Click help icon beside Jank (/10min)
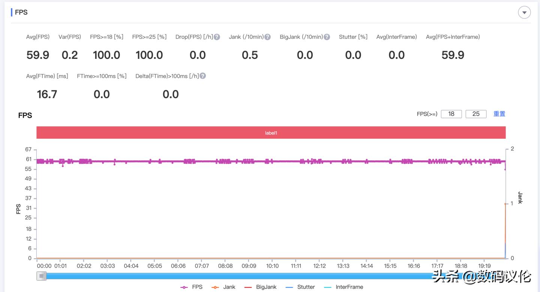540x292 pixels. (267, 37)
